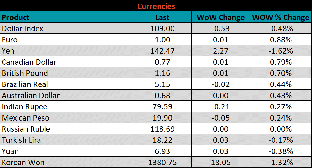Click the WOW % Change column header
Image resolution: width=312 pixels, height=168 pixels.
tap(280, 18)
